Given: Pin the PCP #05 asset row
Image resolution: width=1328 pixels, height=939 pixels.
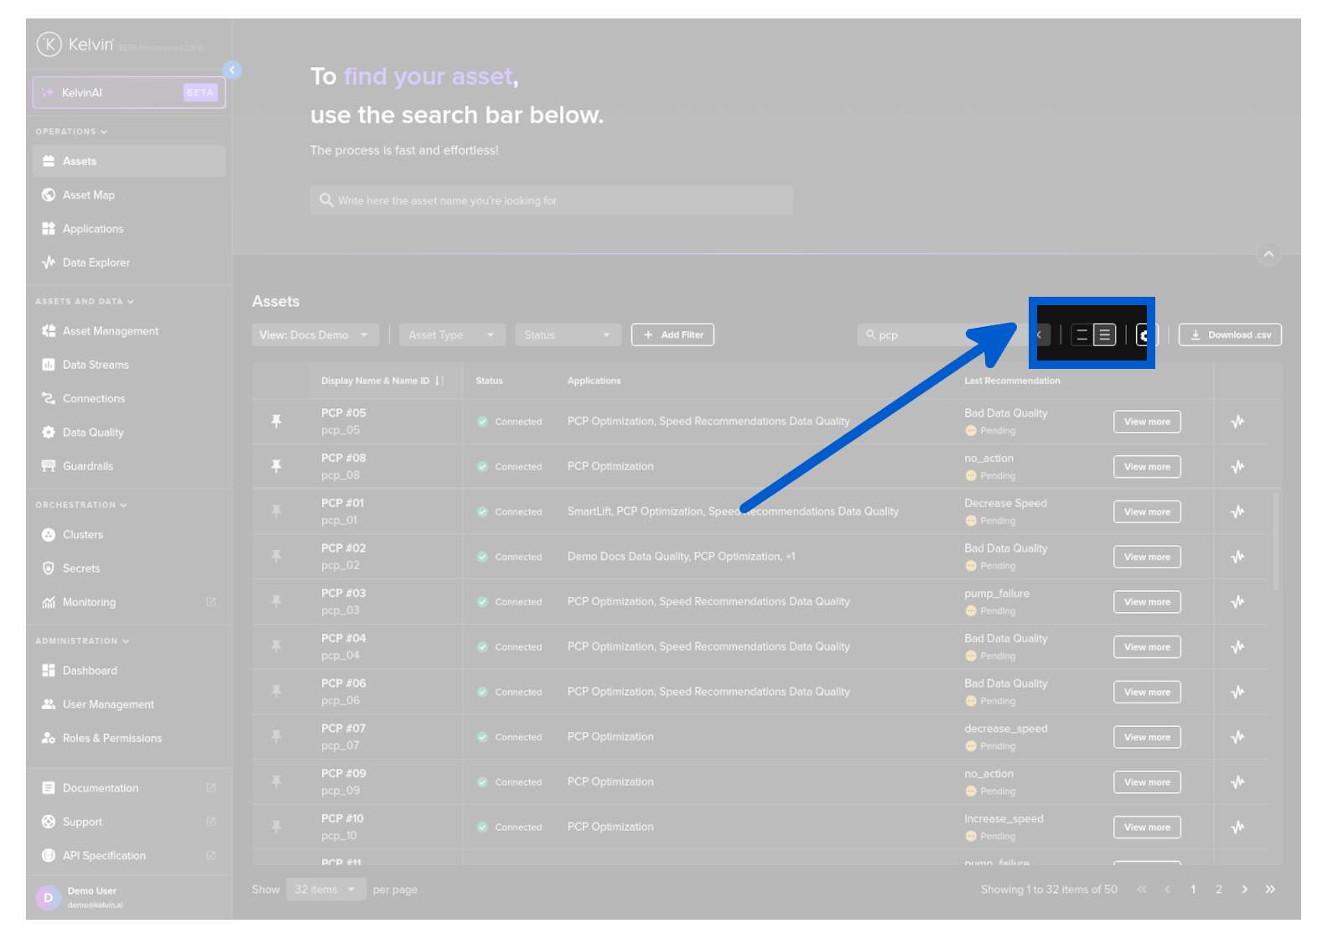Looking at the screenshot, I should (277, 421).
